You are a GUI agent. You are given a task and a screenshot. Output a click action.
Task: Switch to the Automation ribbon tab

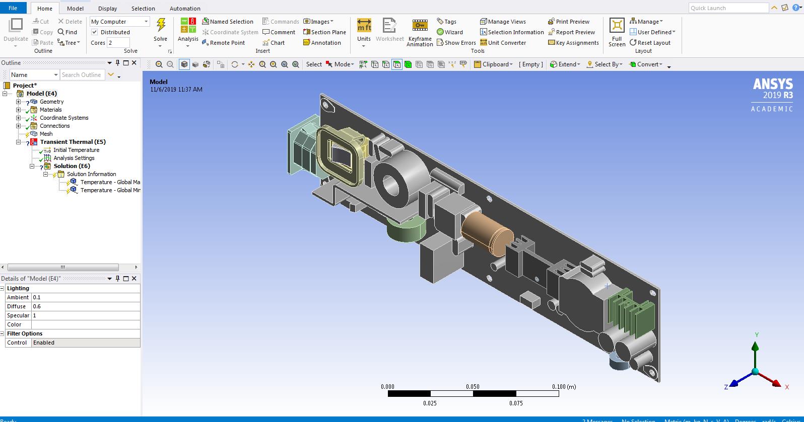[x=185, y=9]
